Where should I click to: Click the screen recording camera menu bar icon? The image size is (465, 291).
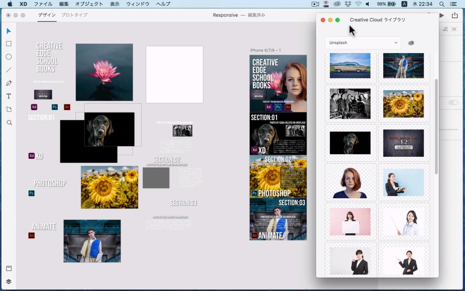tap(315, 4)
